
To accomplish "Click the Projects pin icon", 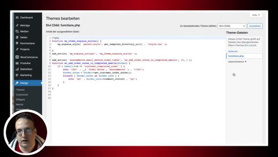I will (x=17, y=49).
